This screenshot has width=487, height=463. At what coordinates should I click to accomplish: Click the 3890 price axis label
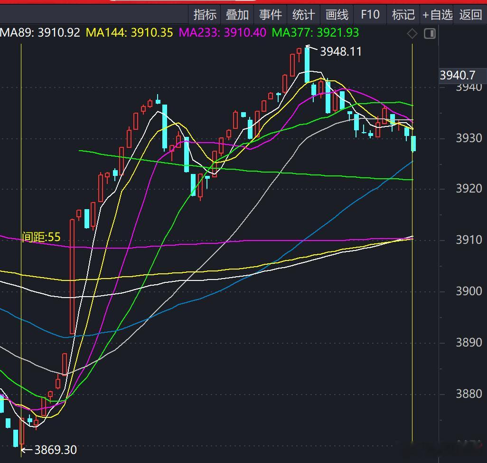coord(468,342)
